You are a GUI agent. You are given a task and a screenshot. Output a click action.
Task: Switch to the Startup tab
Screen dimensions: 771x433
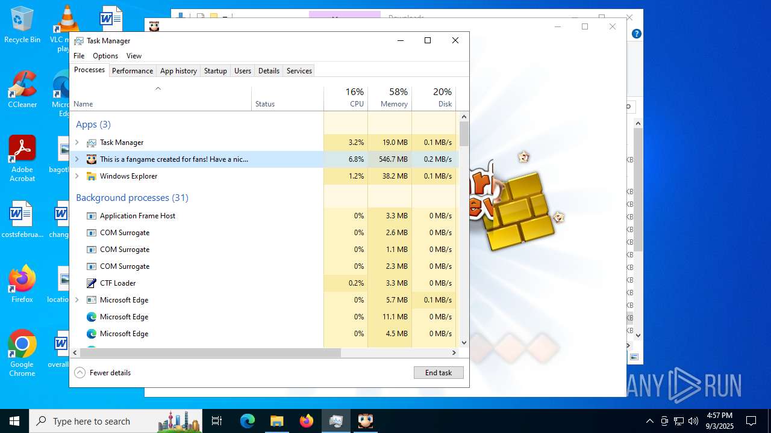(215, 71)
